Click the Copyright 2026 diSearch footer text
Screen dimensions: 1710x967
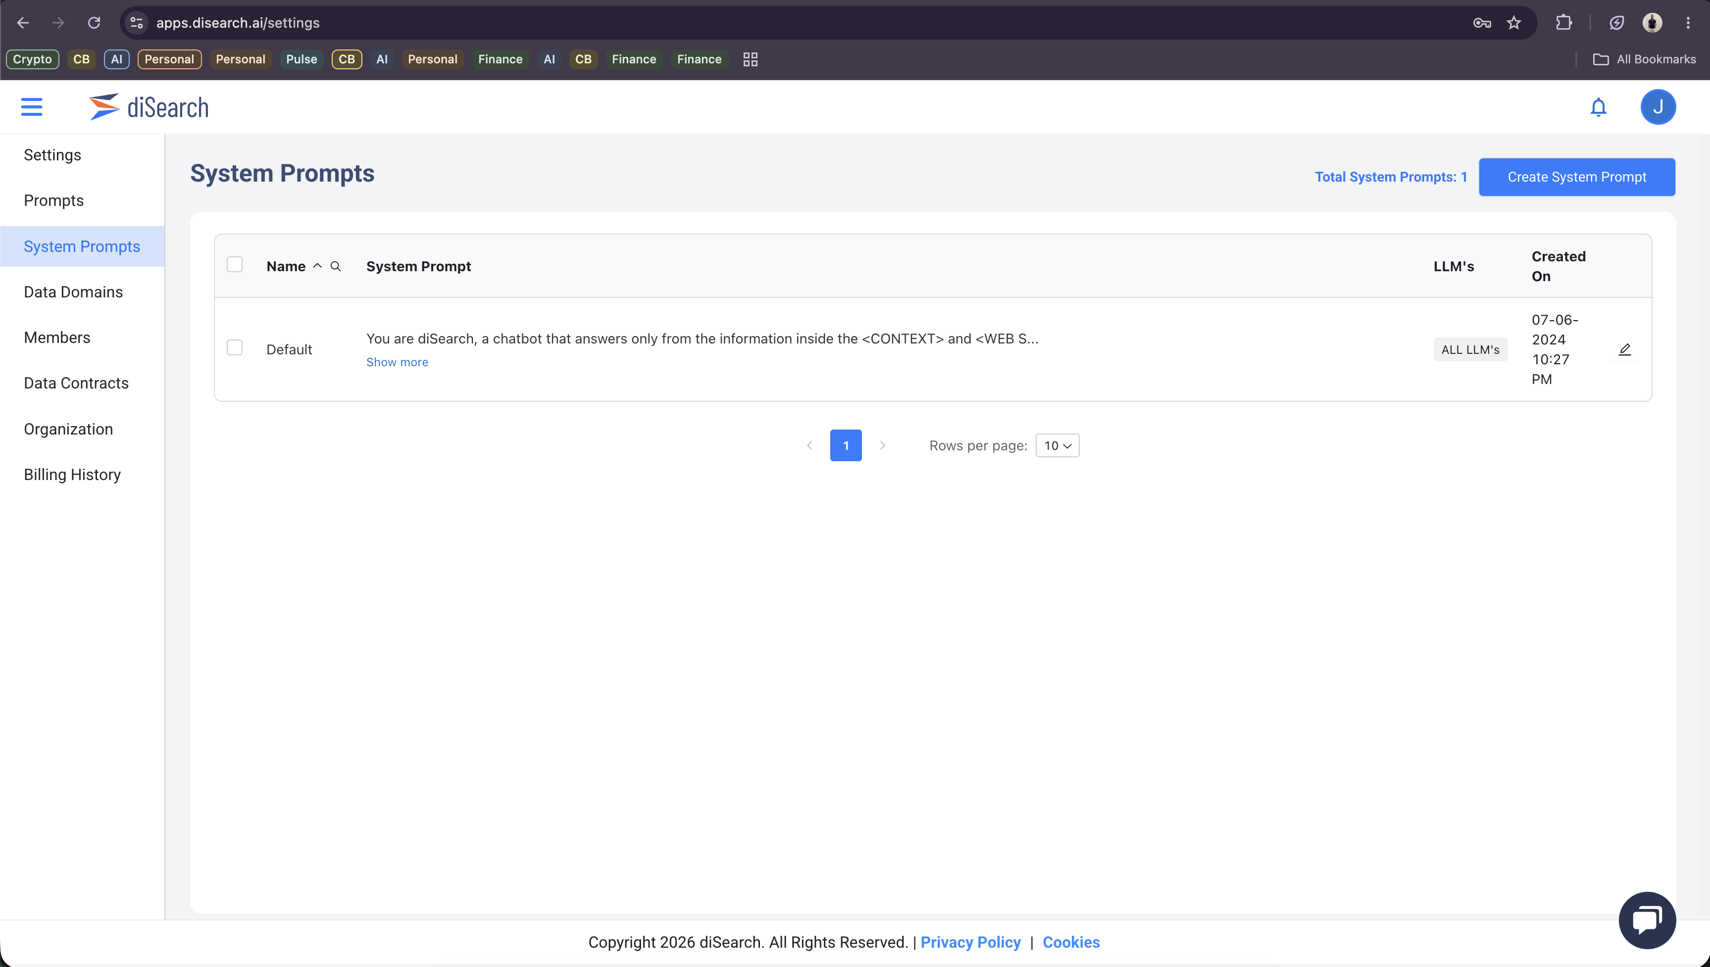pos(748,942)
